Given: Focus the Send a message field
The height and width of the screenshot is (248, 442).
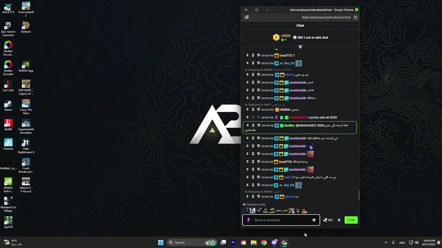Looking at the screenshot, I should pos(281,220).
